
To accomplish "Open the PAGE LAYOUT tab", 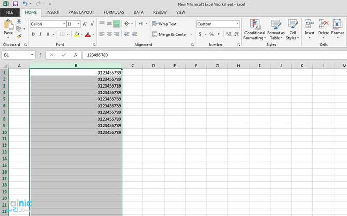I will (81, 12).
